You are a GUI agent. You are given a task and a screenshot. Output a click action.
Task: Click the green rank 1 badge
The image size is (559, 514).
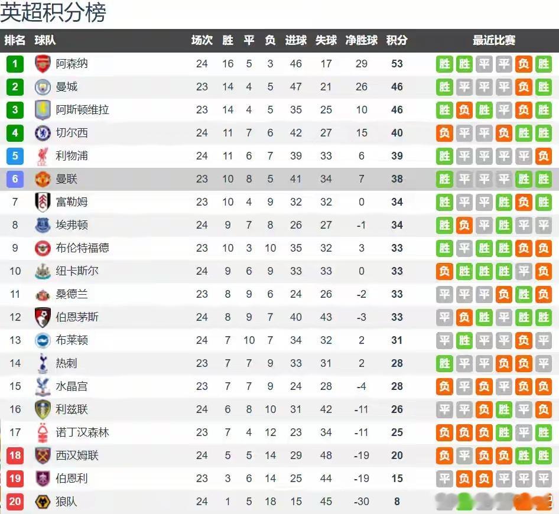tap(15, 64)
